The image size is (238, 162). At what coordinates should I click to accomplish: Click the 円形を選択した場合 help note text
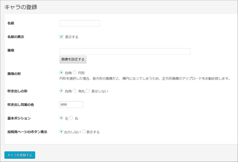(x=145, y=78)
